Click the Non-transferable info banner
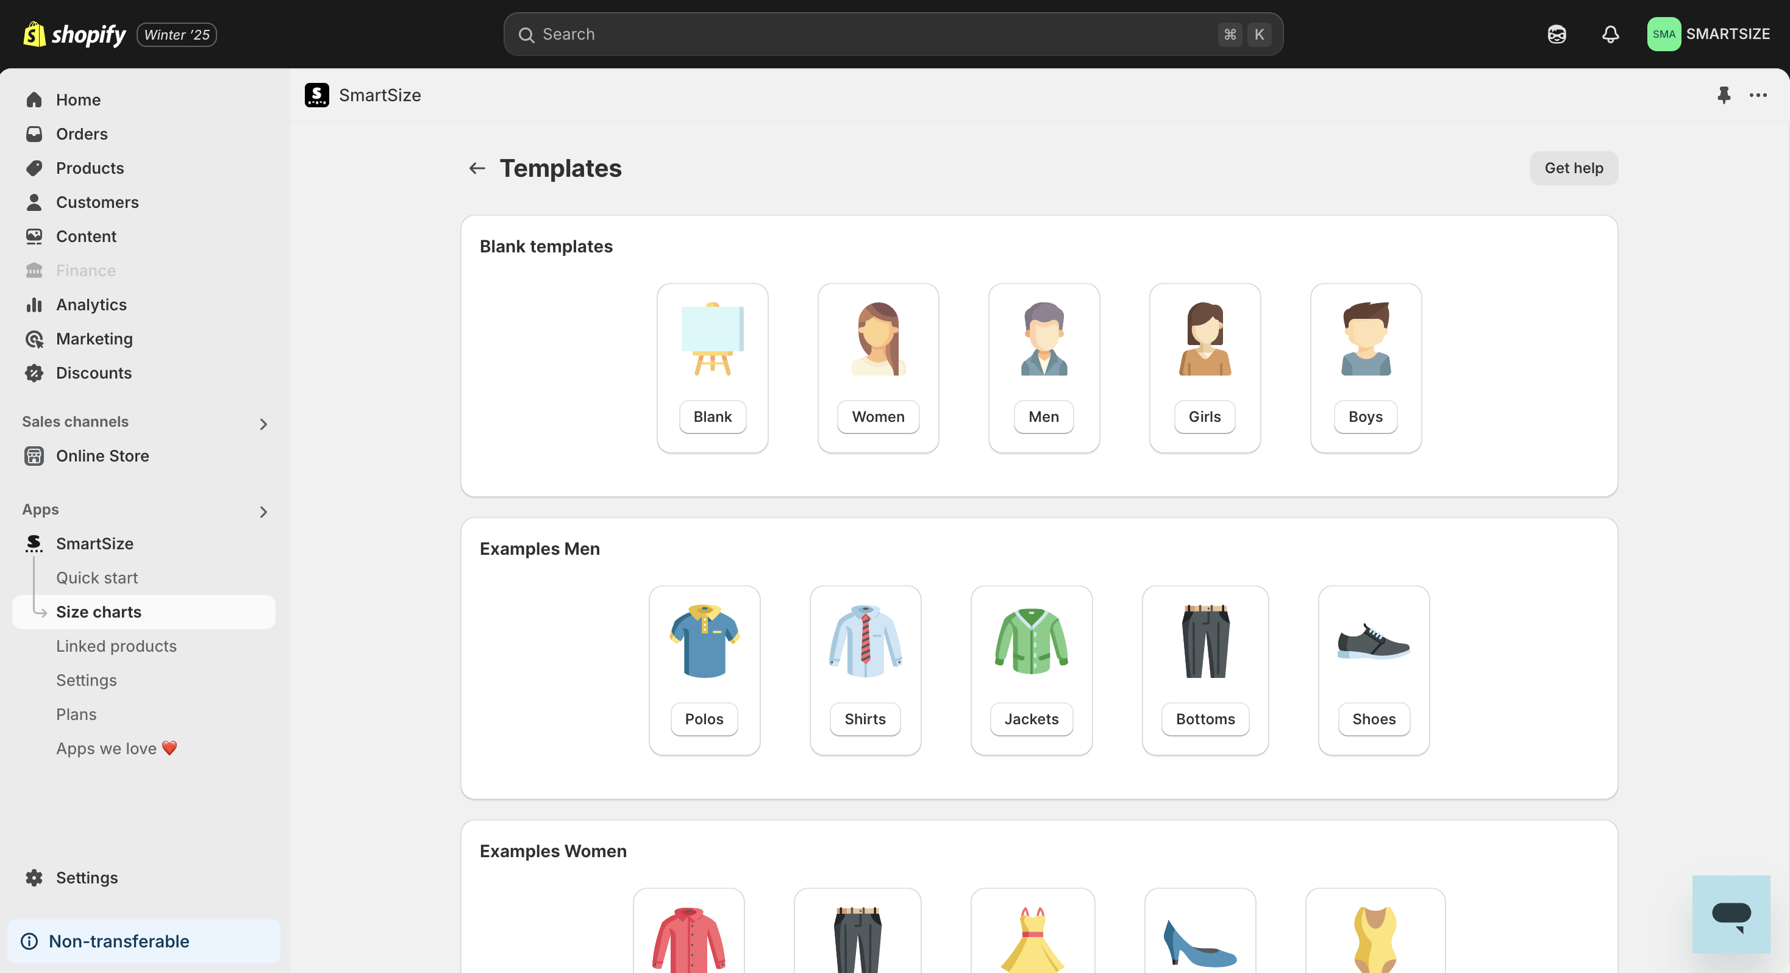This screenshot has width=1790, height=973. 144,941
